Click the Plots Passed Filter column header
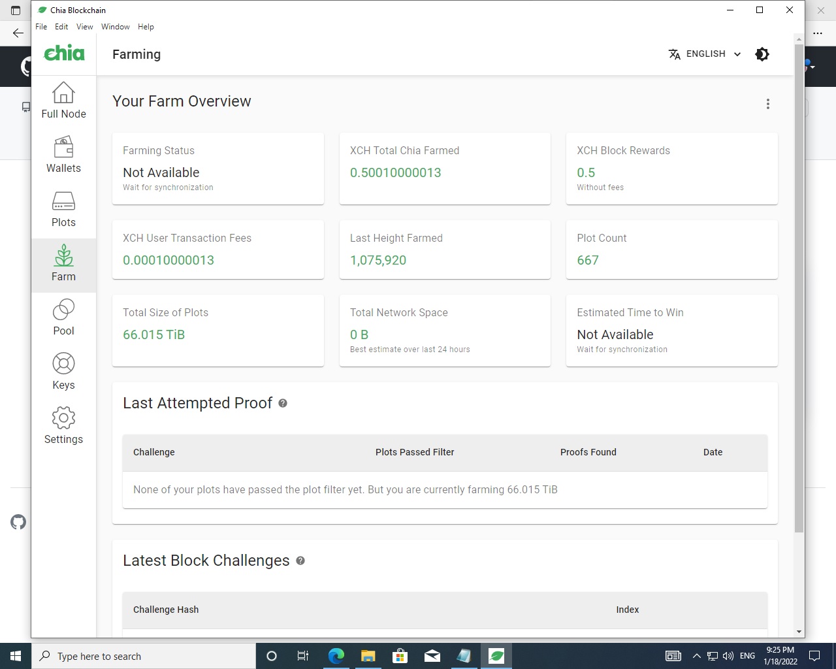This screenshot has width=836, height=669. (415, 452)
